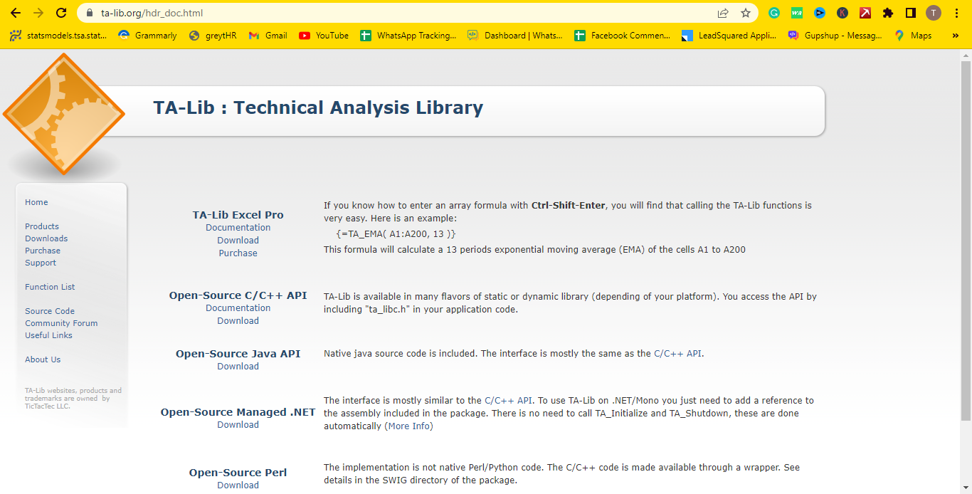Expand the hidden bookmarks chevron

pyautogui.click(x=955, y=36)
